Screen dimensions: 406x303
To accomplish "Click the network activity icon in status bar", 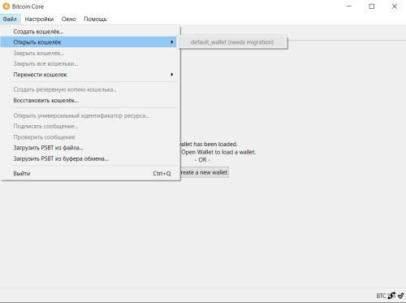I will point(391,296).
